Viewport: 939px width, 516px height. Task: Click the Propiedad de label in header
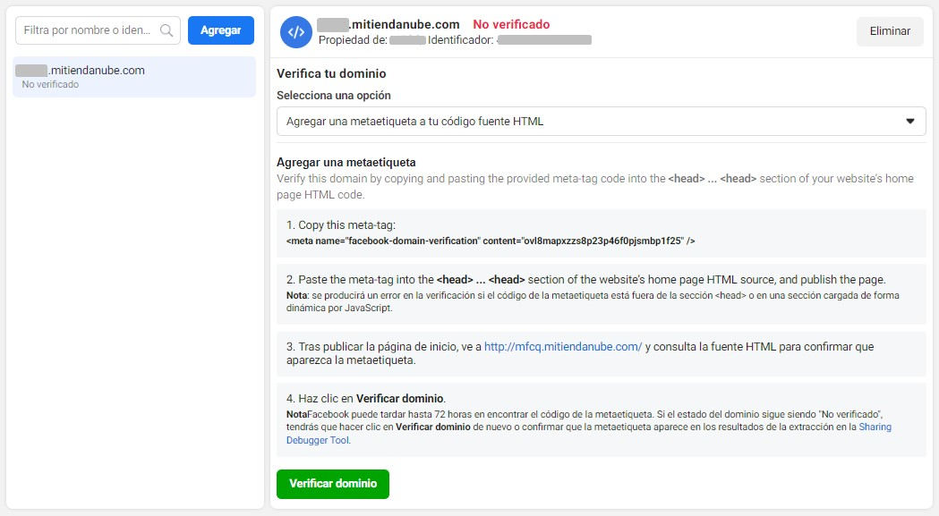coord(353,40)
